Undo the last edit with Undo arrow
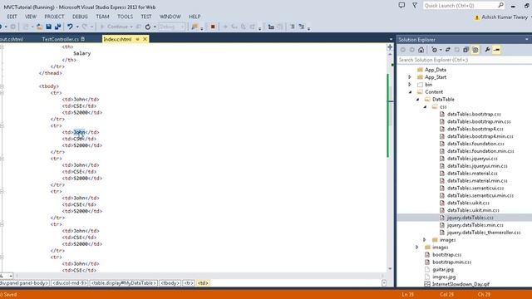The height and width of the screenshot is (299, 532). [x=70, y=27]
